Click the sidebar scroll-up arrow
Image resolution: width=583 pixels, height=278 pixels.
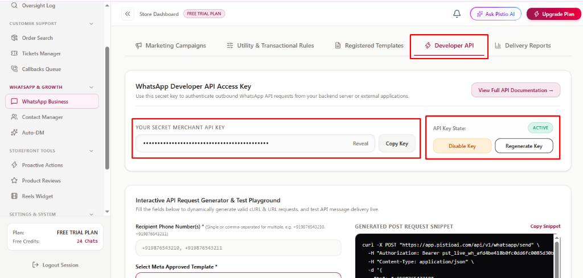[108, 6]
